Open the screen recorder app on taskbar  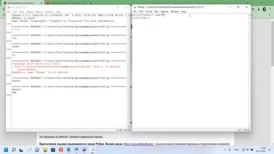point(84,150)
